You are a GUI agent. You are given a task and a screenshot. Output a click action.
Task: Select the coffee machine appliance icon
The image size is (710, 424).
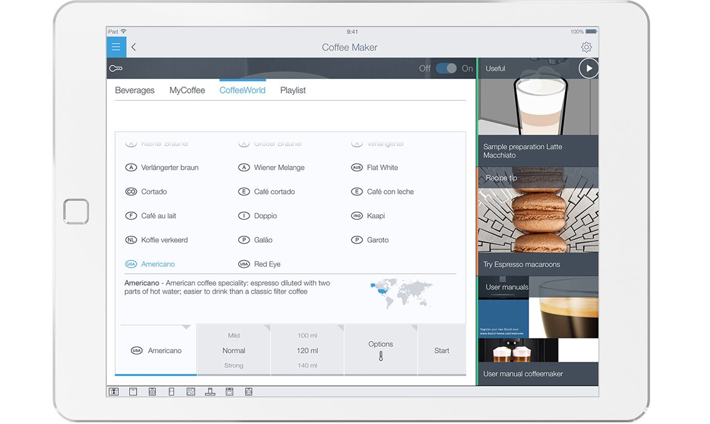[114, 392]
